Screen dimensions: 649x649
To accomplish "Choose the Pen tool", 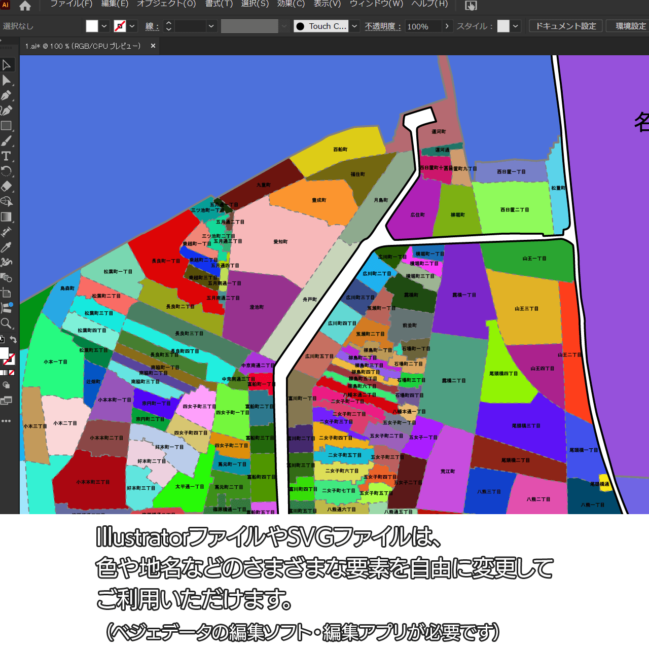I will (x=7, y=95).
